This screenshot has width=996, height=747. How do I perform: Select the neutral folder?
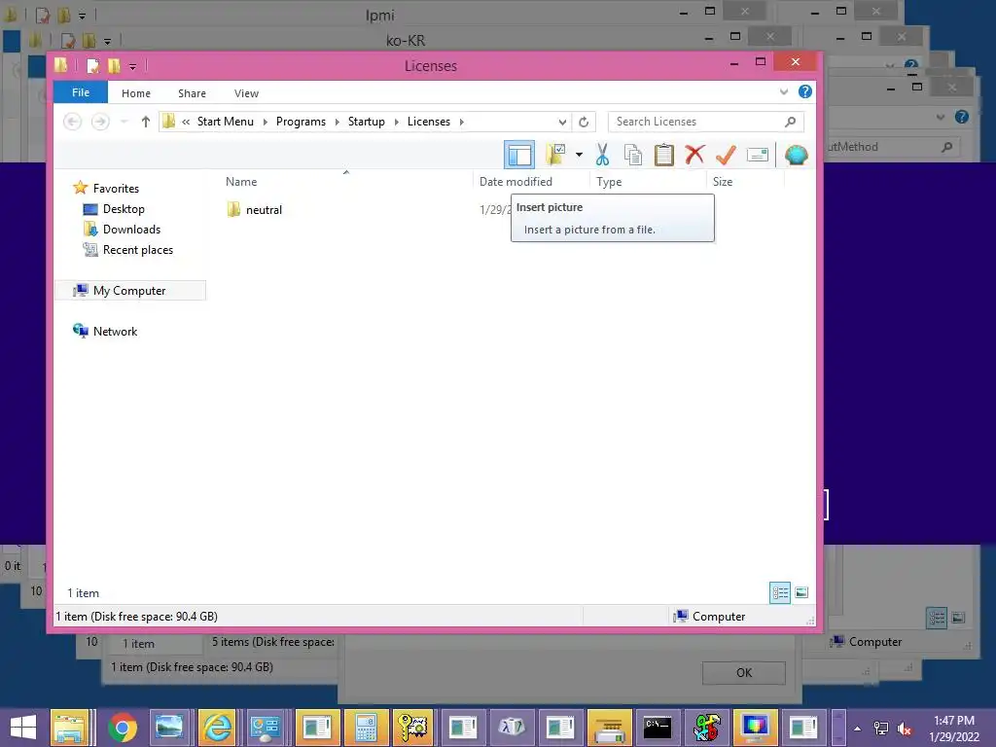(254, 210)
